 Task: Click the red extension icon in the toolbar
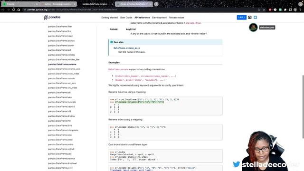[270, 9]
